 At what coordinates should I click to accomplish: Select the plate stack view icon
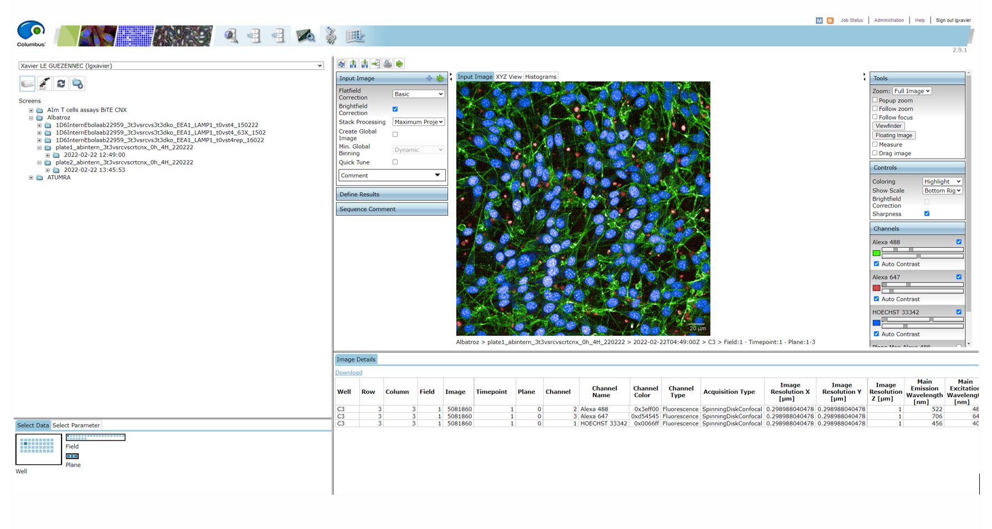(27, 84)
